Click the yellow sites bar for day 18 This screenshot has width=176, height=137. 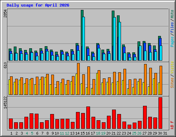[x=97, y=84]
